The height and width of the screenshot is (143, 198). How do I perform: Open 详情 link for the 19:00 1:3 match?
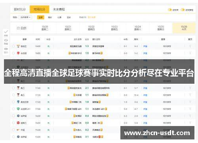point(145,46)
